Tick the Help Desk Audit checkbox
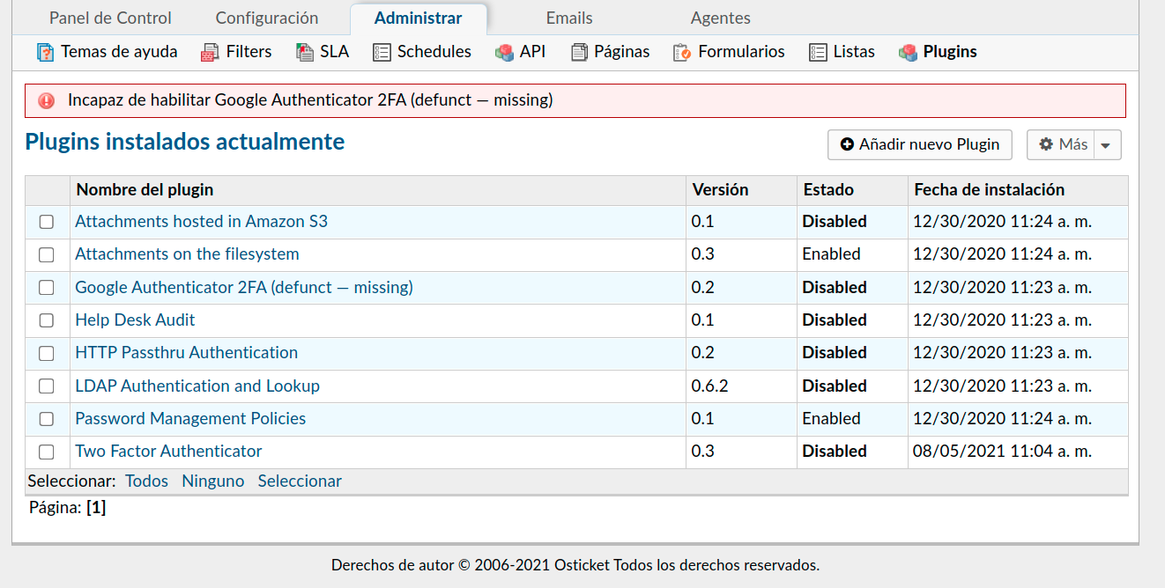Image resolution: width=1165 pixels, height=588 pixels. tap(47, 320)
